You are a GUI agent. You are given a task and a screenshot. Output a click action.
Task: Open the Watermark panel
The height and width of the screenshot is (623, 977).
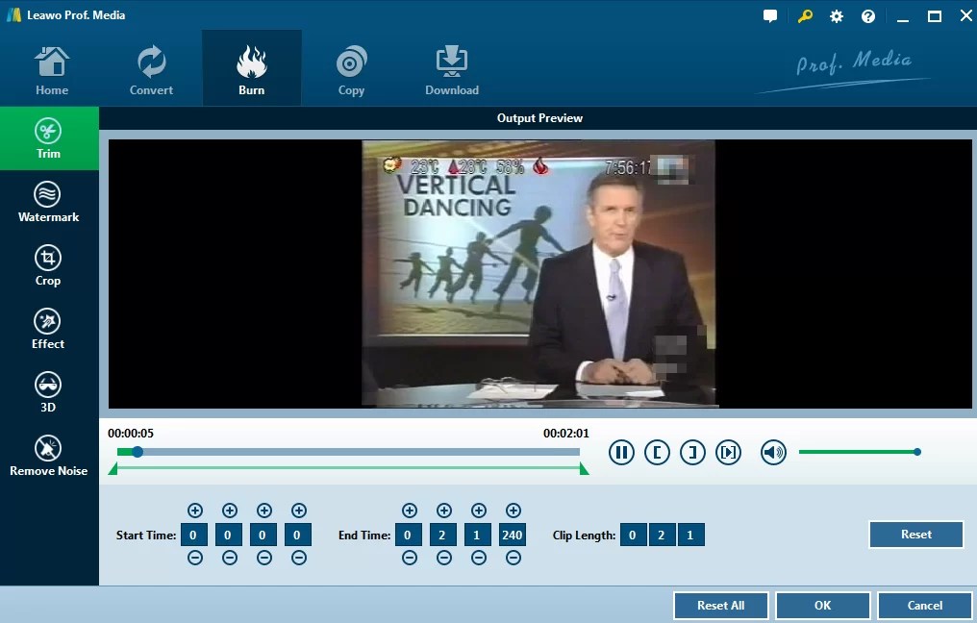tap(48, 202)
